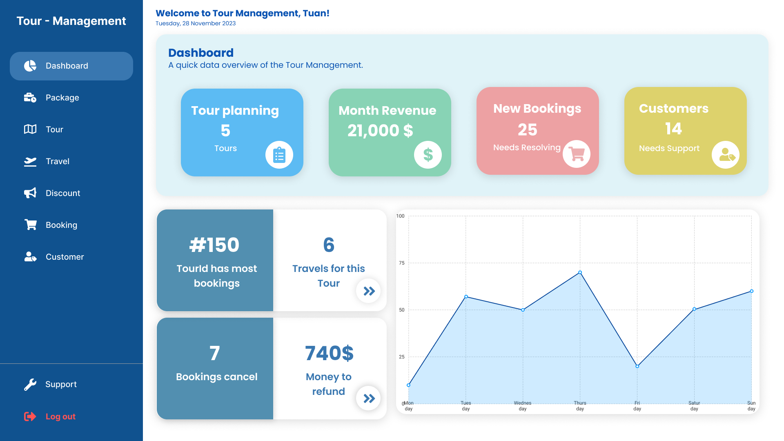Click the Tour - Management title
The height and width of the screenshot is (441, 784).
click(x=71, y=21)
